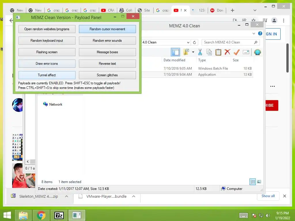Expand the Explorer ribbon chevron
Screen dimensions: 295x221
pos(254,34)
